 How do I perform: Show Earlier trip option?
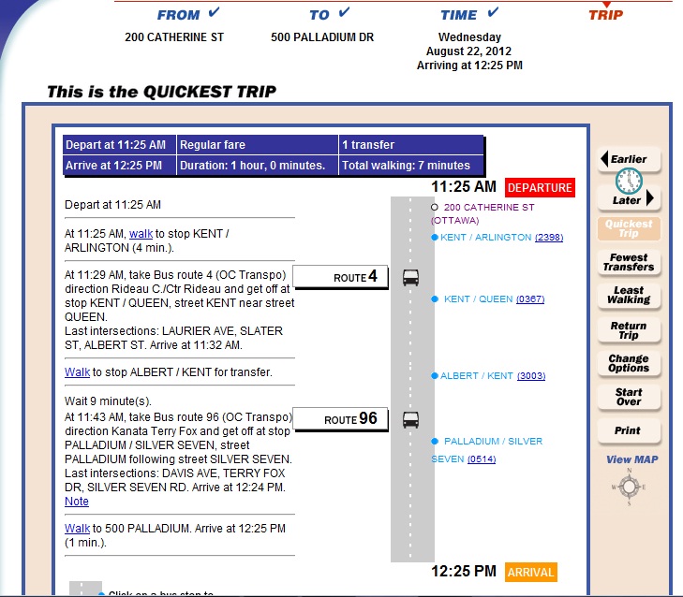coord(629,159)
